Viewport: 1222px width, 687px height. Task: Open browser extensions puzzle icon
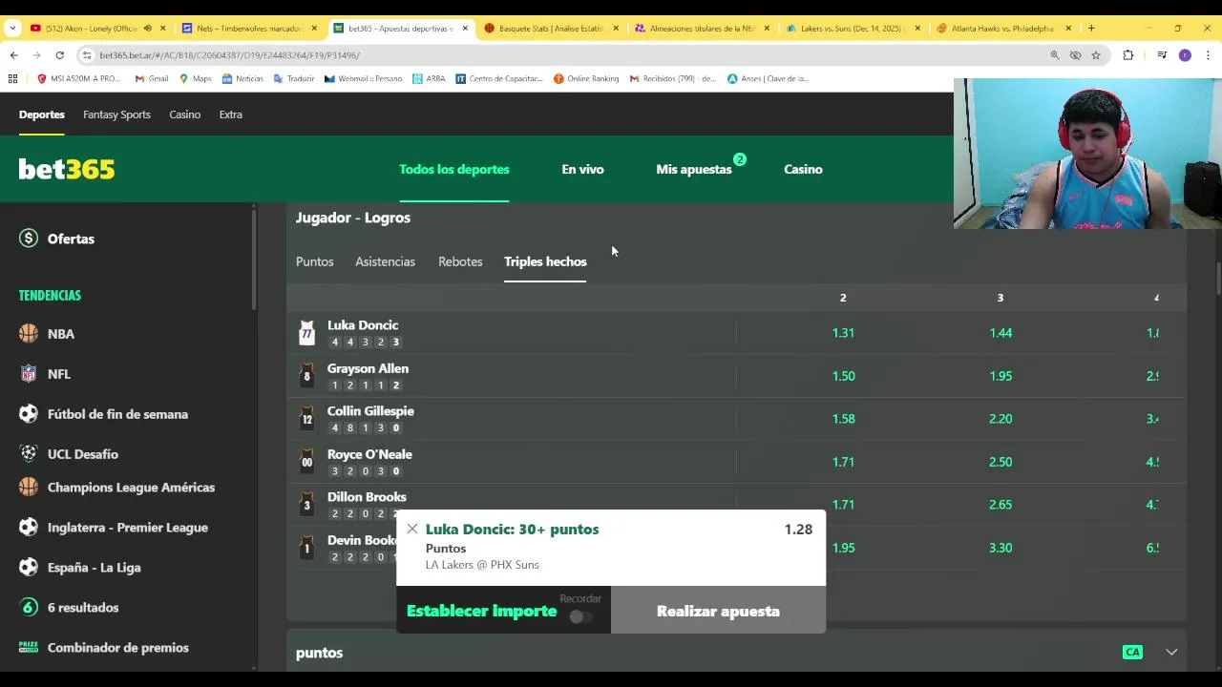(1127, 55)
